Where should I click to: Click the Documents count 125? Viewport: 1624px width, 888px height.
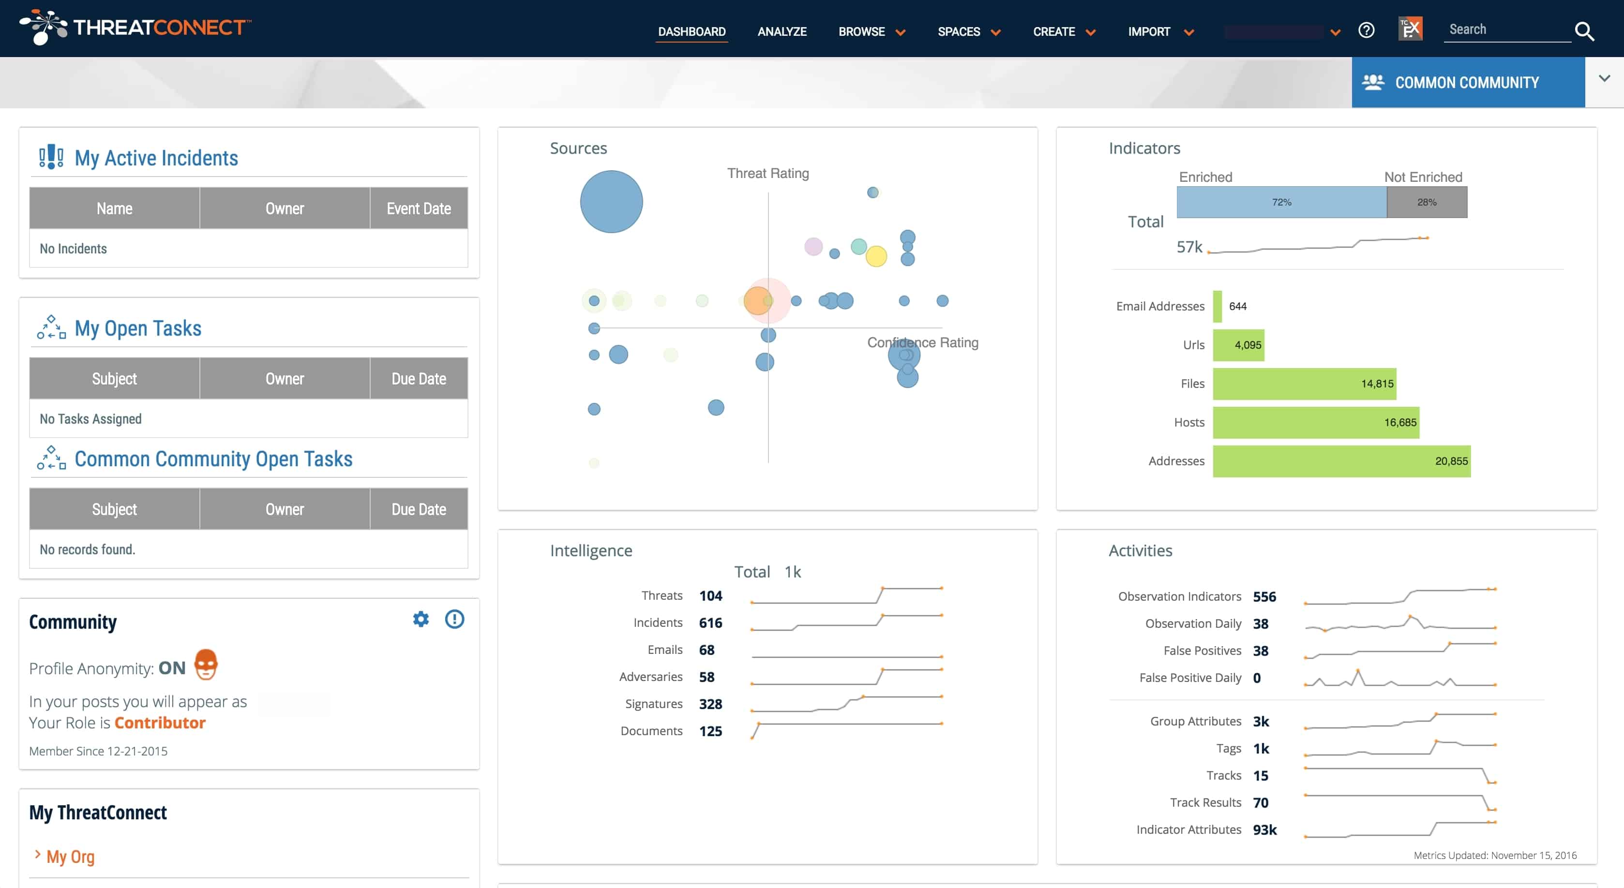pyautogui.click(x=710, y=731)
